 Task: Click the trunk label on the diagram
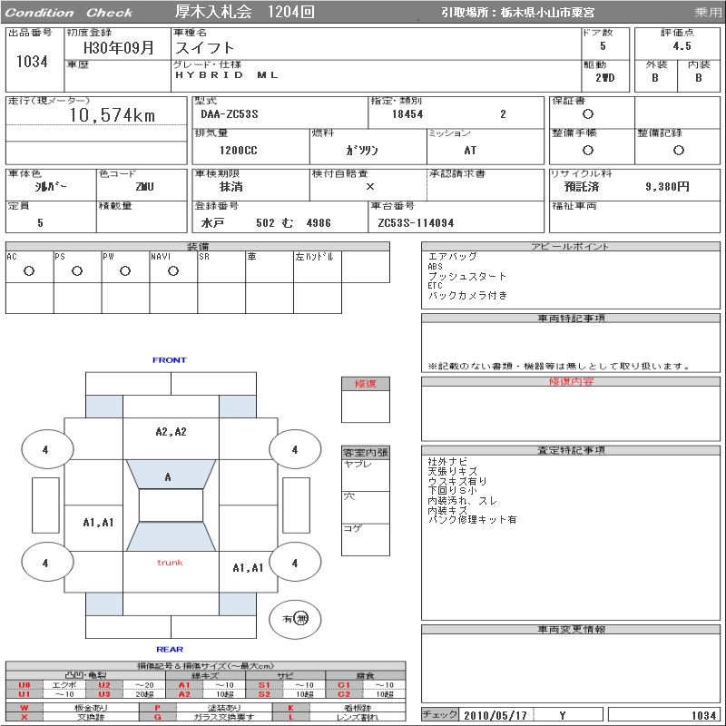pyautogui.click(x=169, y=563)
